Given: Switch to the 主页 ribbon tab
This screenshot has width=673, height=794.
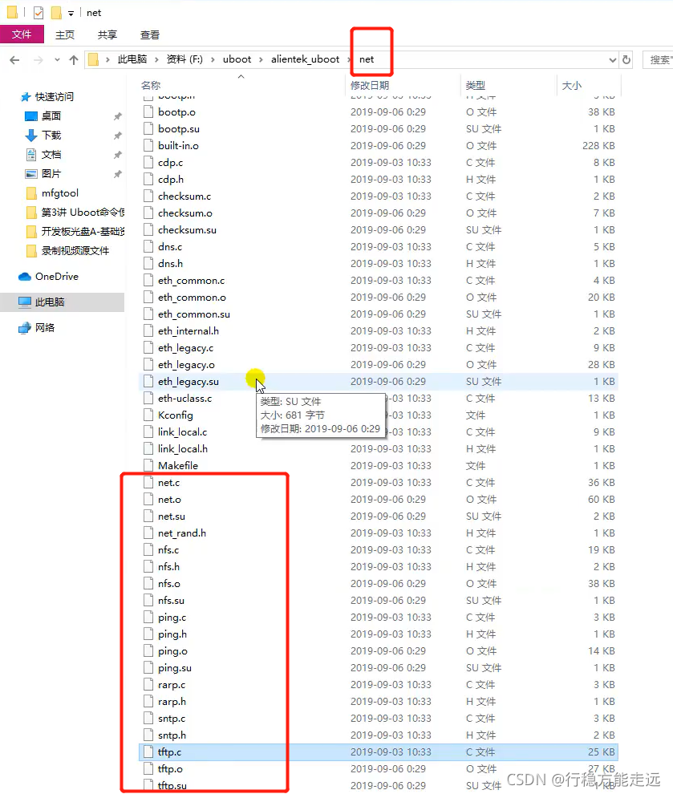Looking at the screenshot, I should coord(65,35).
